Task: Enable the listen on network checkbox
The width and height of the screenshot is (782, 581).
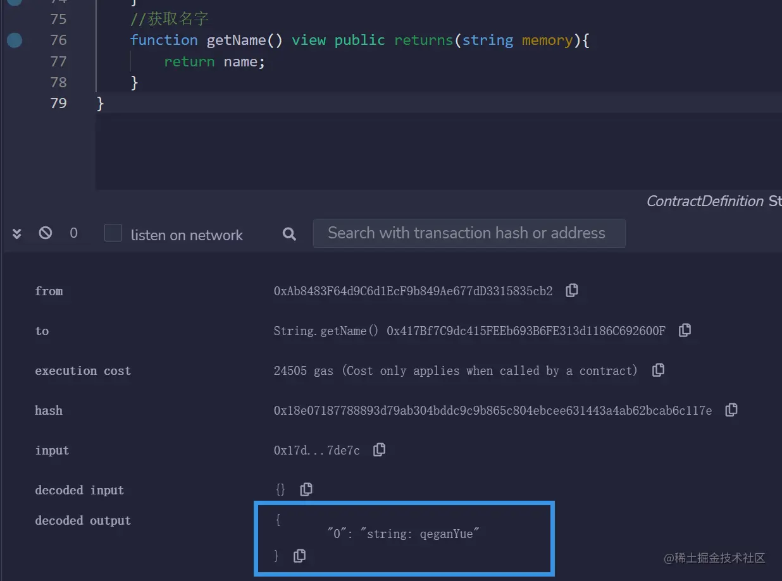Action: pyautogui.click(x=113, y=233)
